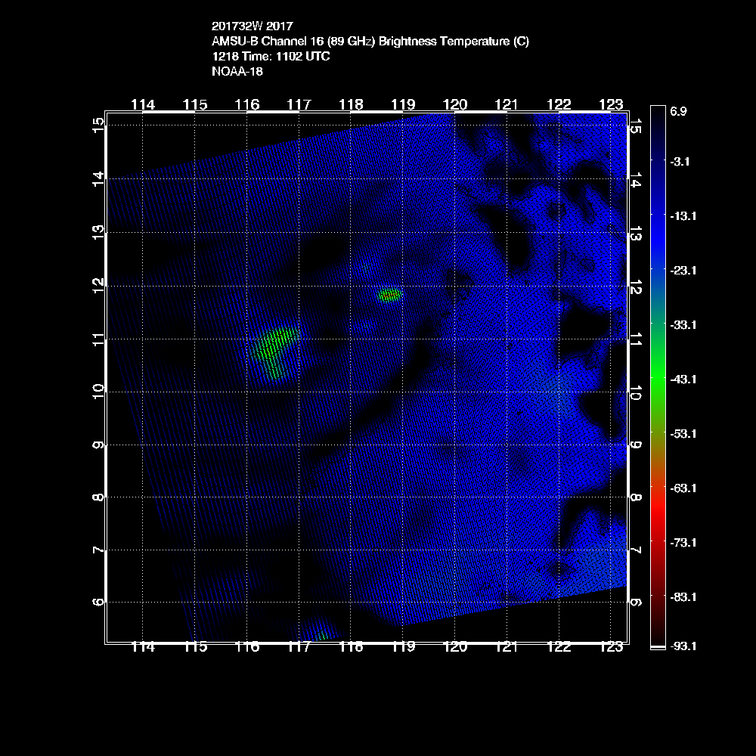Click the -33.1 colorbar label
756x756 pixels.
point(683,325)
